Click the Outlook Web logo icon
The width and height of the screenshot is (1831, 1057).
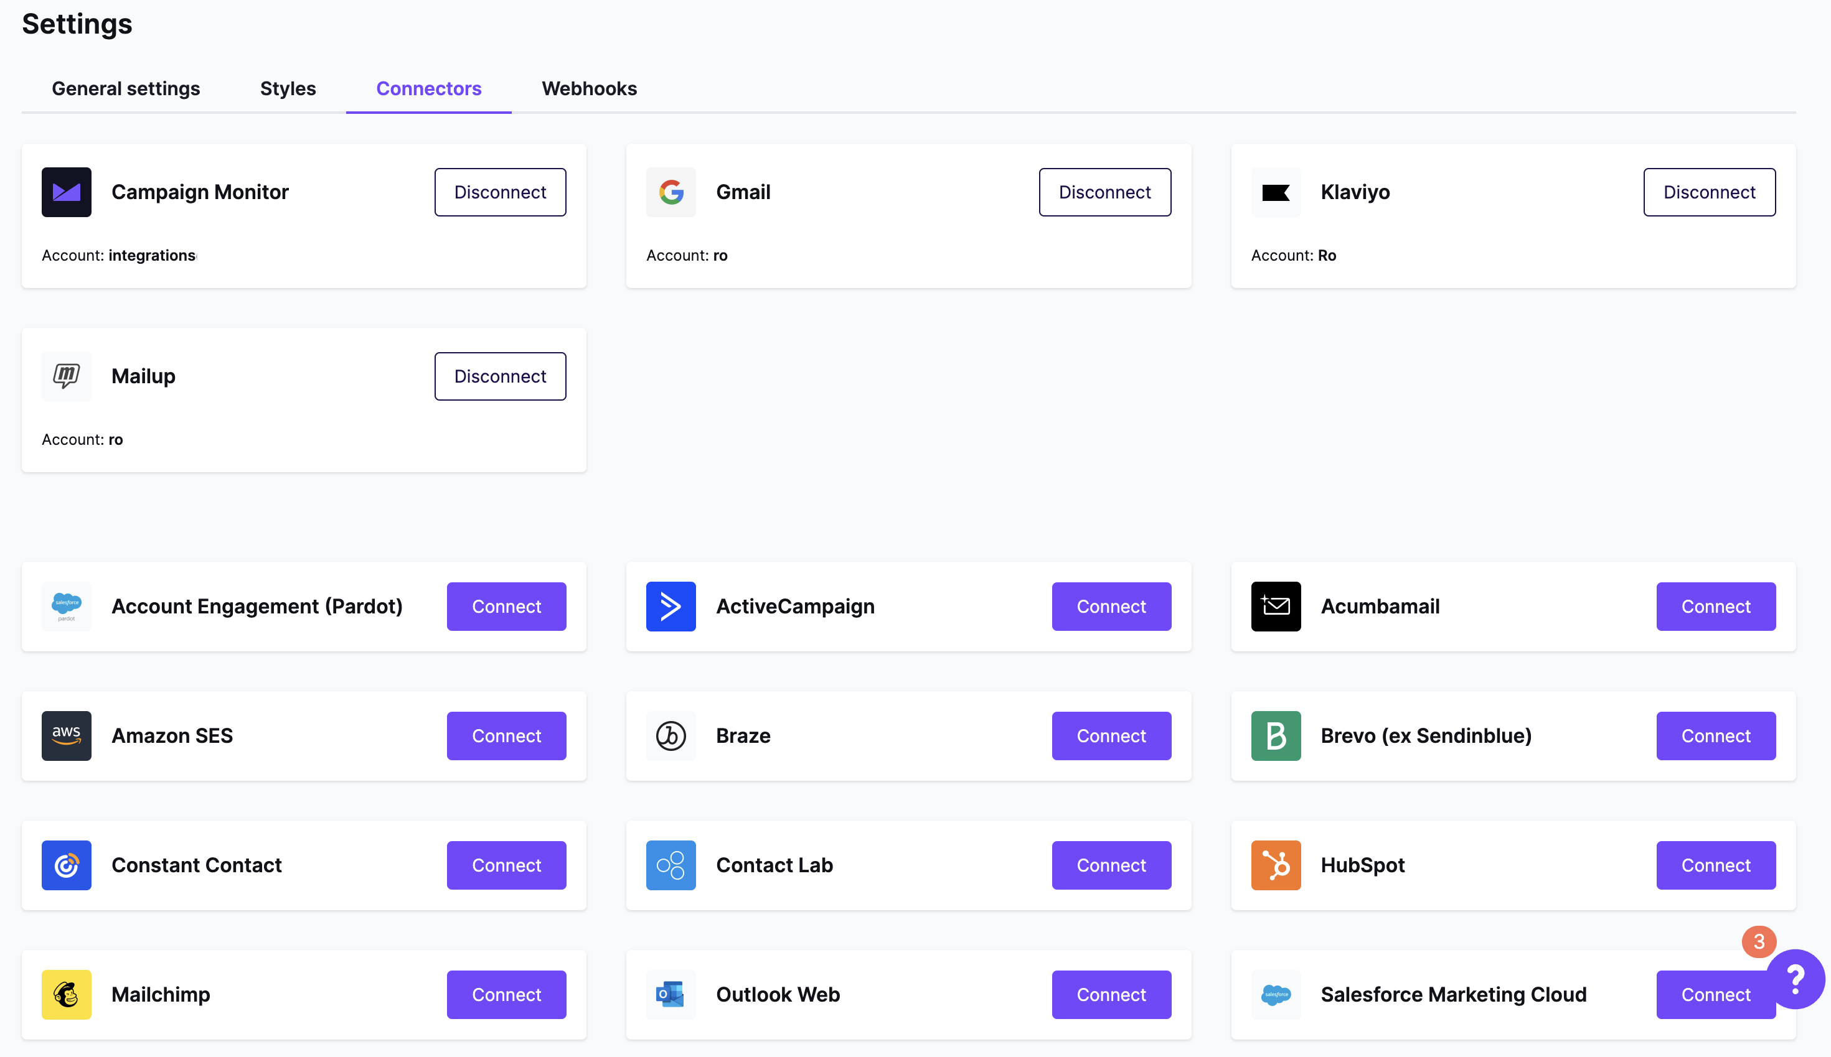pyautogui.click(x=671, y=995)
